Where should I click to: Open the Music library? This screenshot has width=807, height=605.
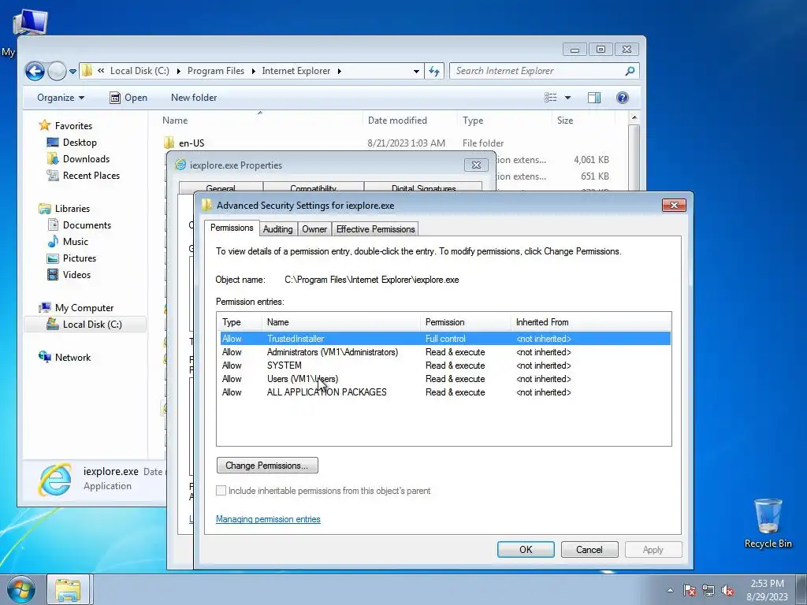[x=68, y=241]
